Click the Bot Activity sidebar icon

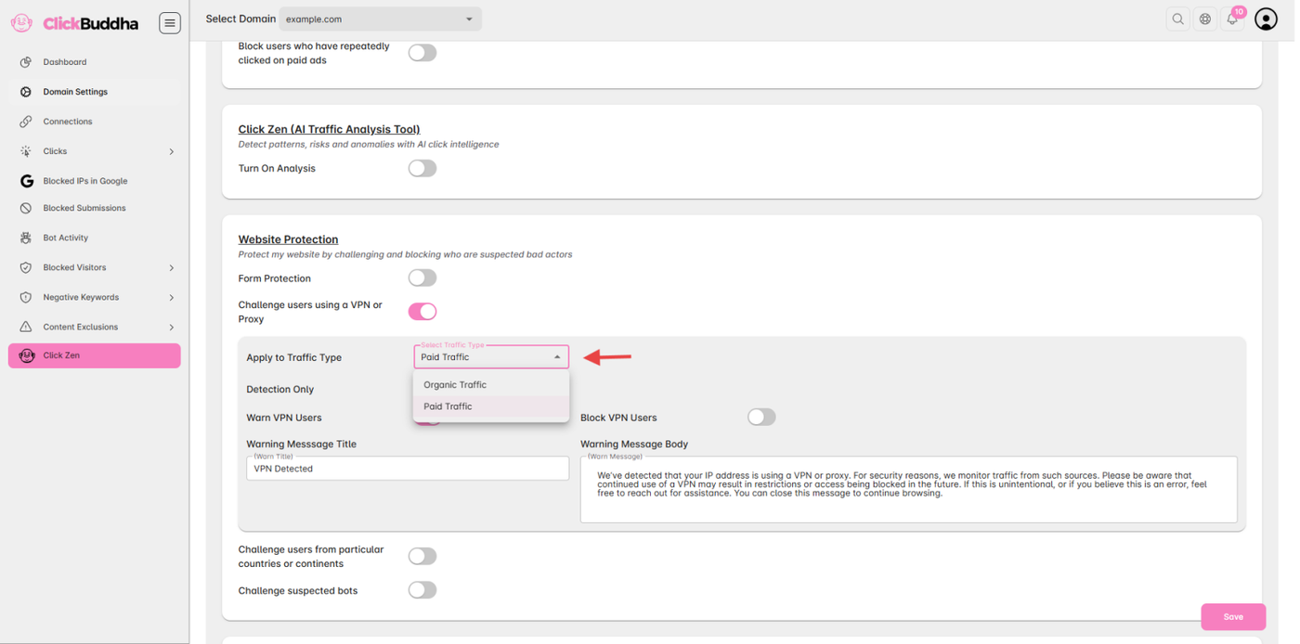pyautogui.click(x=26, y=238)
